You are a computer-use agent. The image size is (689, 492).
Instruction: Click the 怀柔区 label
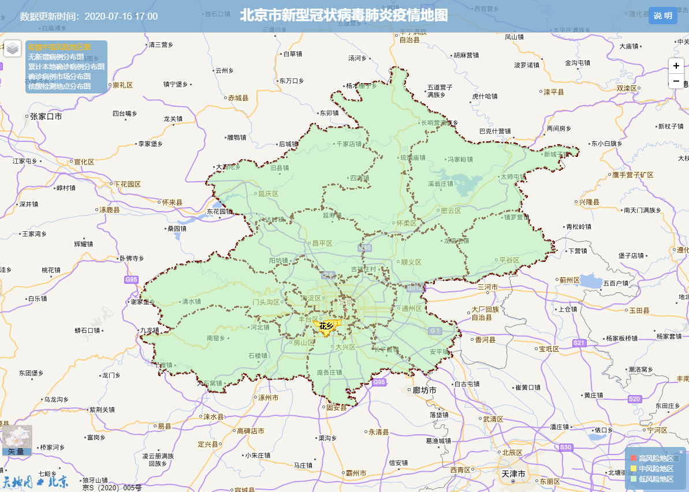407,223
